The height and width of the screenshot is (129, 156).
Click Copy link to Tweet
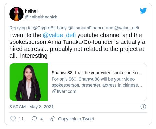pos(76,119)
